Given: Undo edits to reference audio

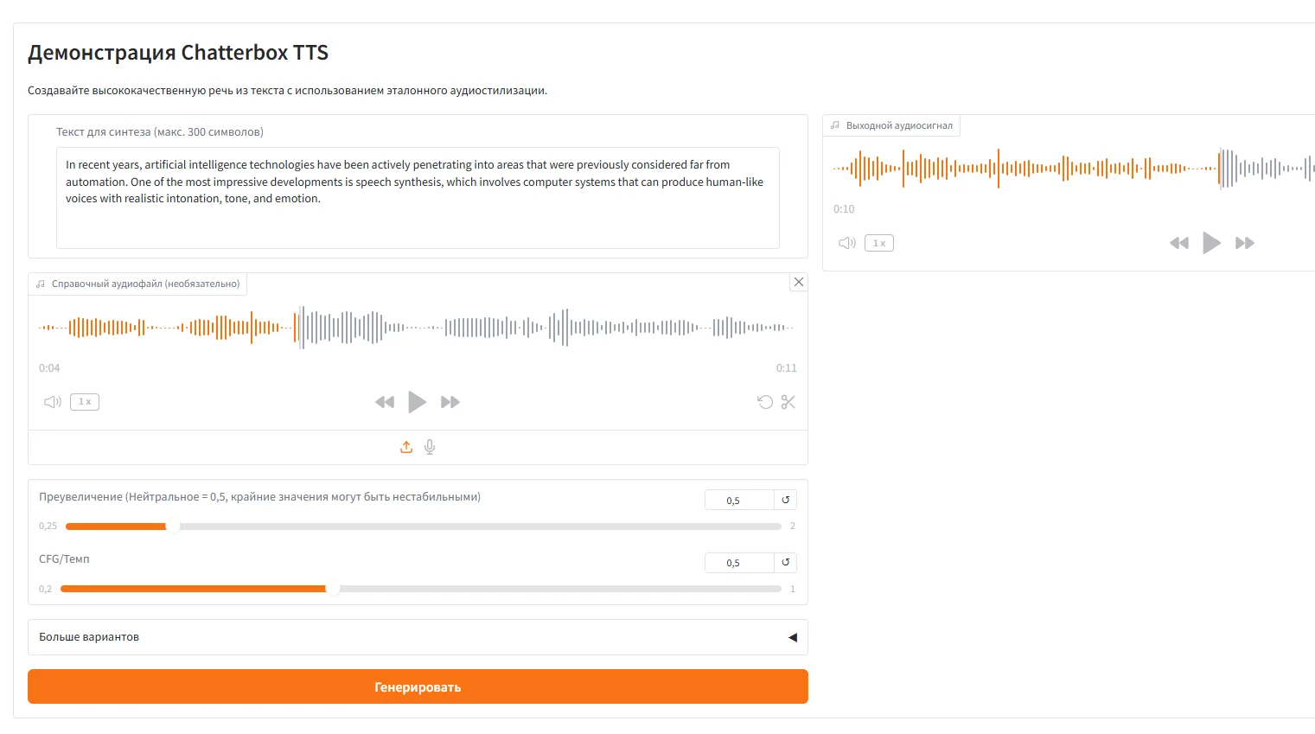Looking at the screenshot, I should pos(765,402).
